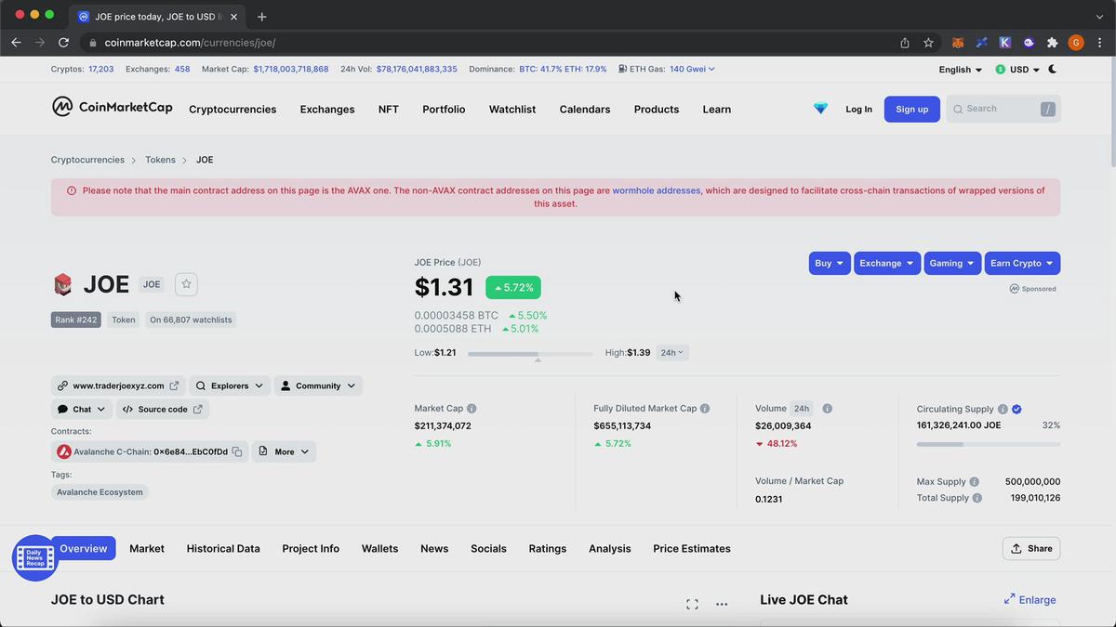This screenshot has width=1116, height=627.
Task: Open browser extensions puzzle icon
Action: [x=1052, y=43]
